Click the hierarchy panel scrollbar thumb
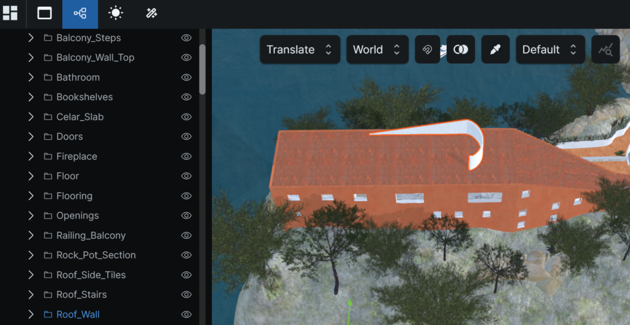The width and height of the screenshot is (630, 325). (x=202, y=69)
